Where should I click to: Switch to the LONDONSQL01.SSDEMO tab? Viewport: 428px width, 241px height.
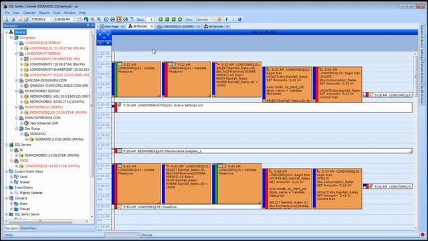(x=178, y=27)
